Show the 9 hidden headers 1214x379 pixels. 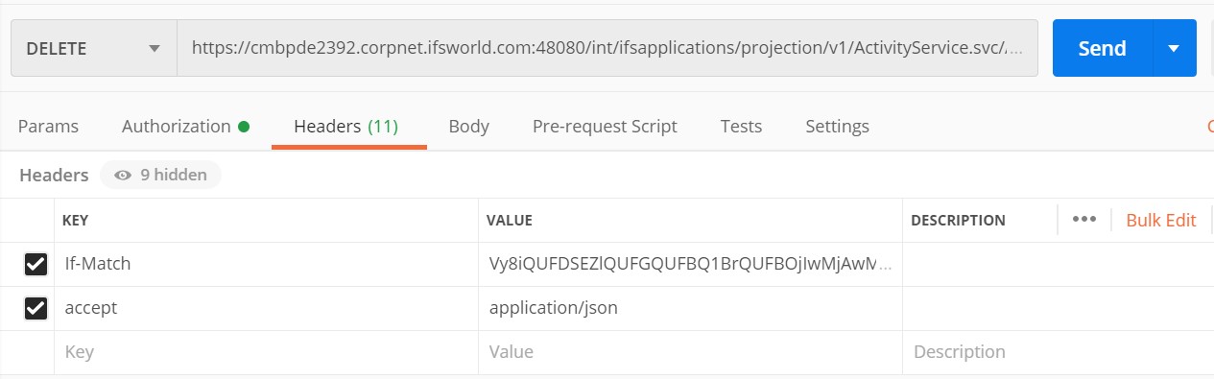point(160,176)
